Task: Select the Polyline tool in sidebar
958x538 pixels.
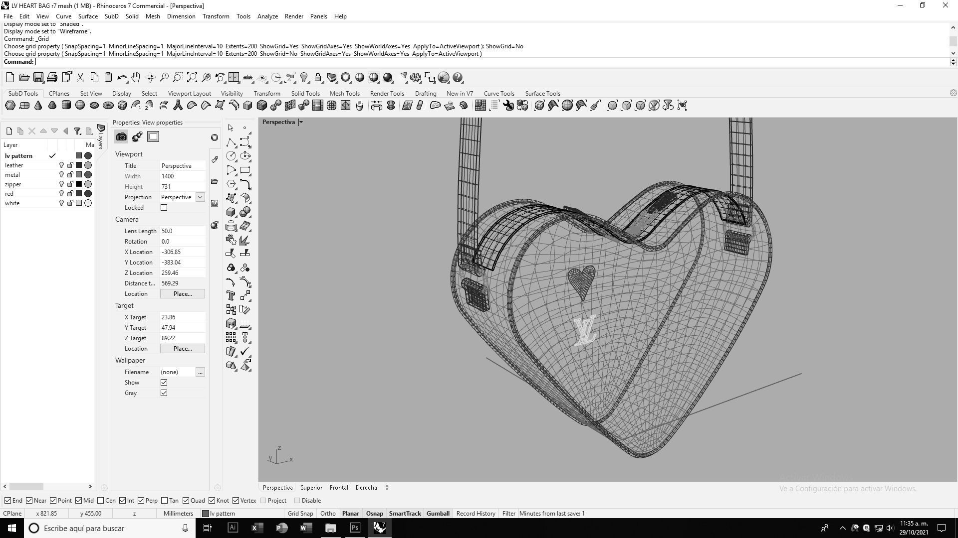Action: tap(231, 142)
